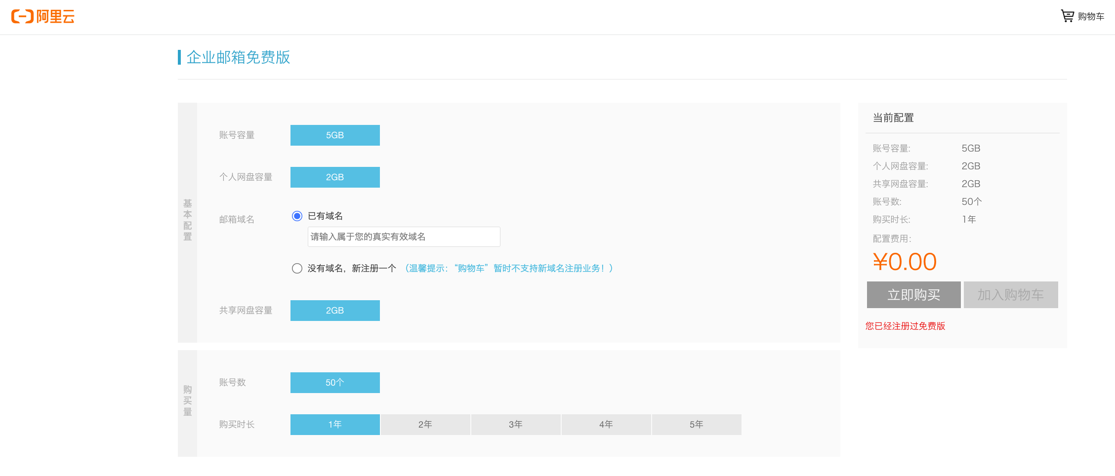Choose the 3年 duration option

516,424
